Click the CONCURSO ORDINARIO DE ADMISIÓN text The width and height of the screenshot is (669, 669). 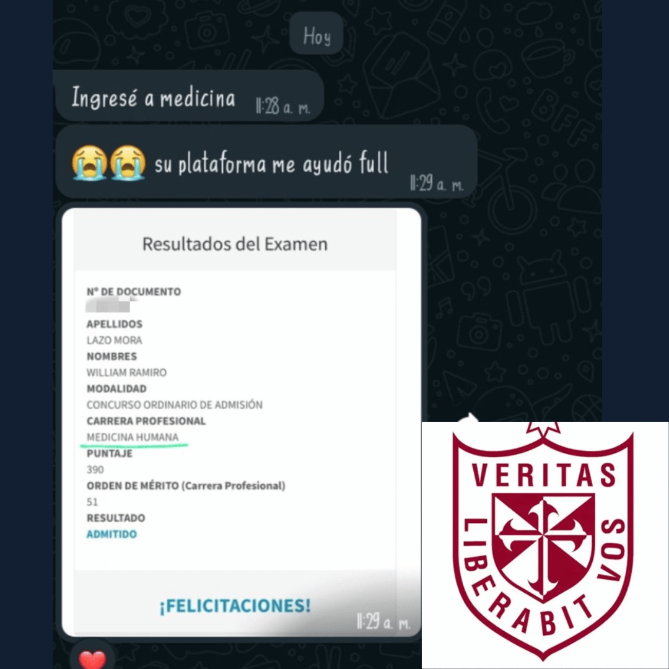tap(175, 404)
